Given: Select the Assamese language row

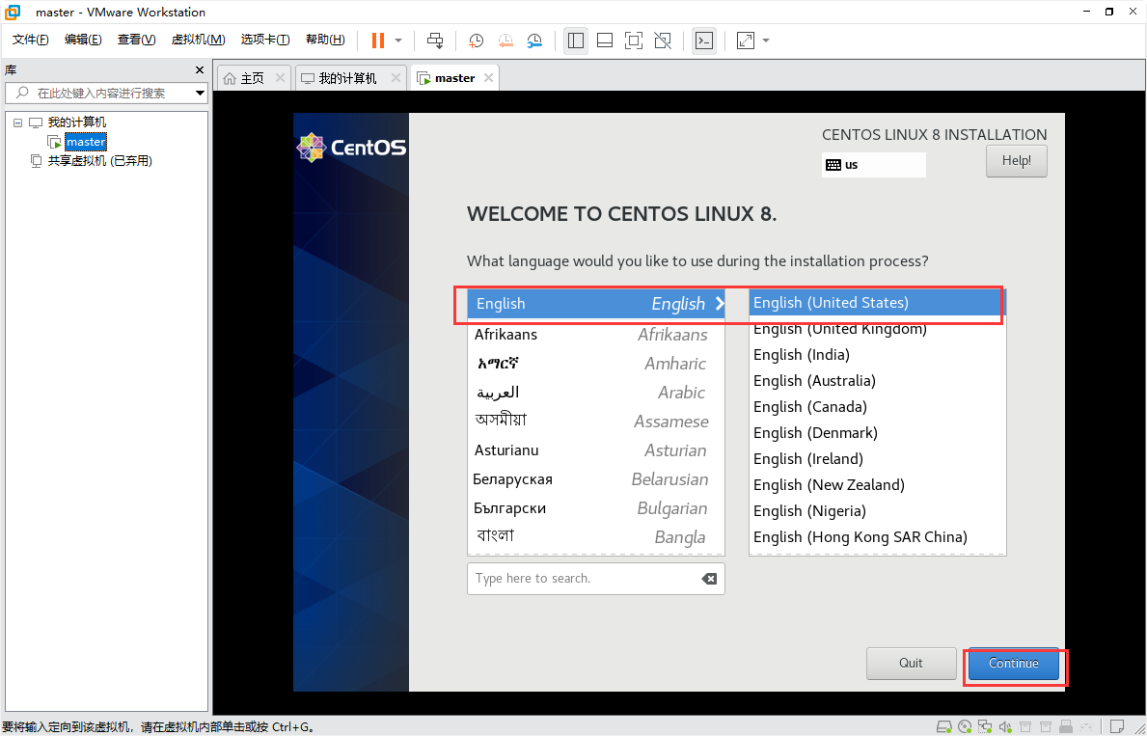Looking at the screenshot, I should 596,422.
